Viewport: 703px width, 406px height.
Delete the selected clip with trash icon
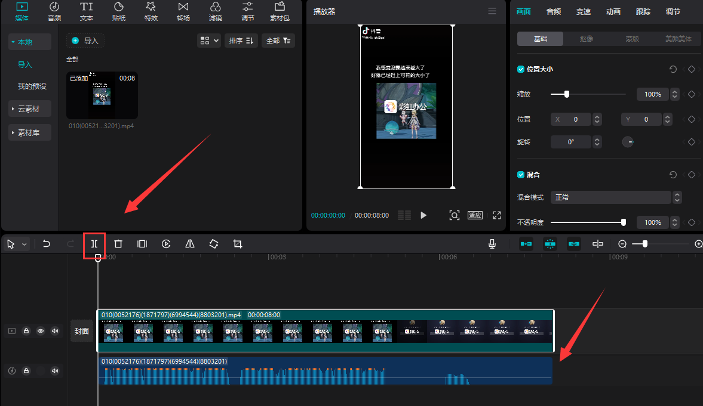(x=118, y=244)
